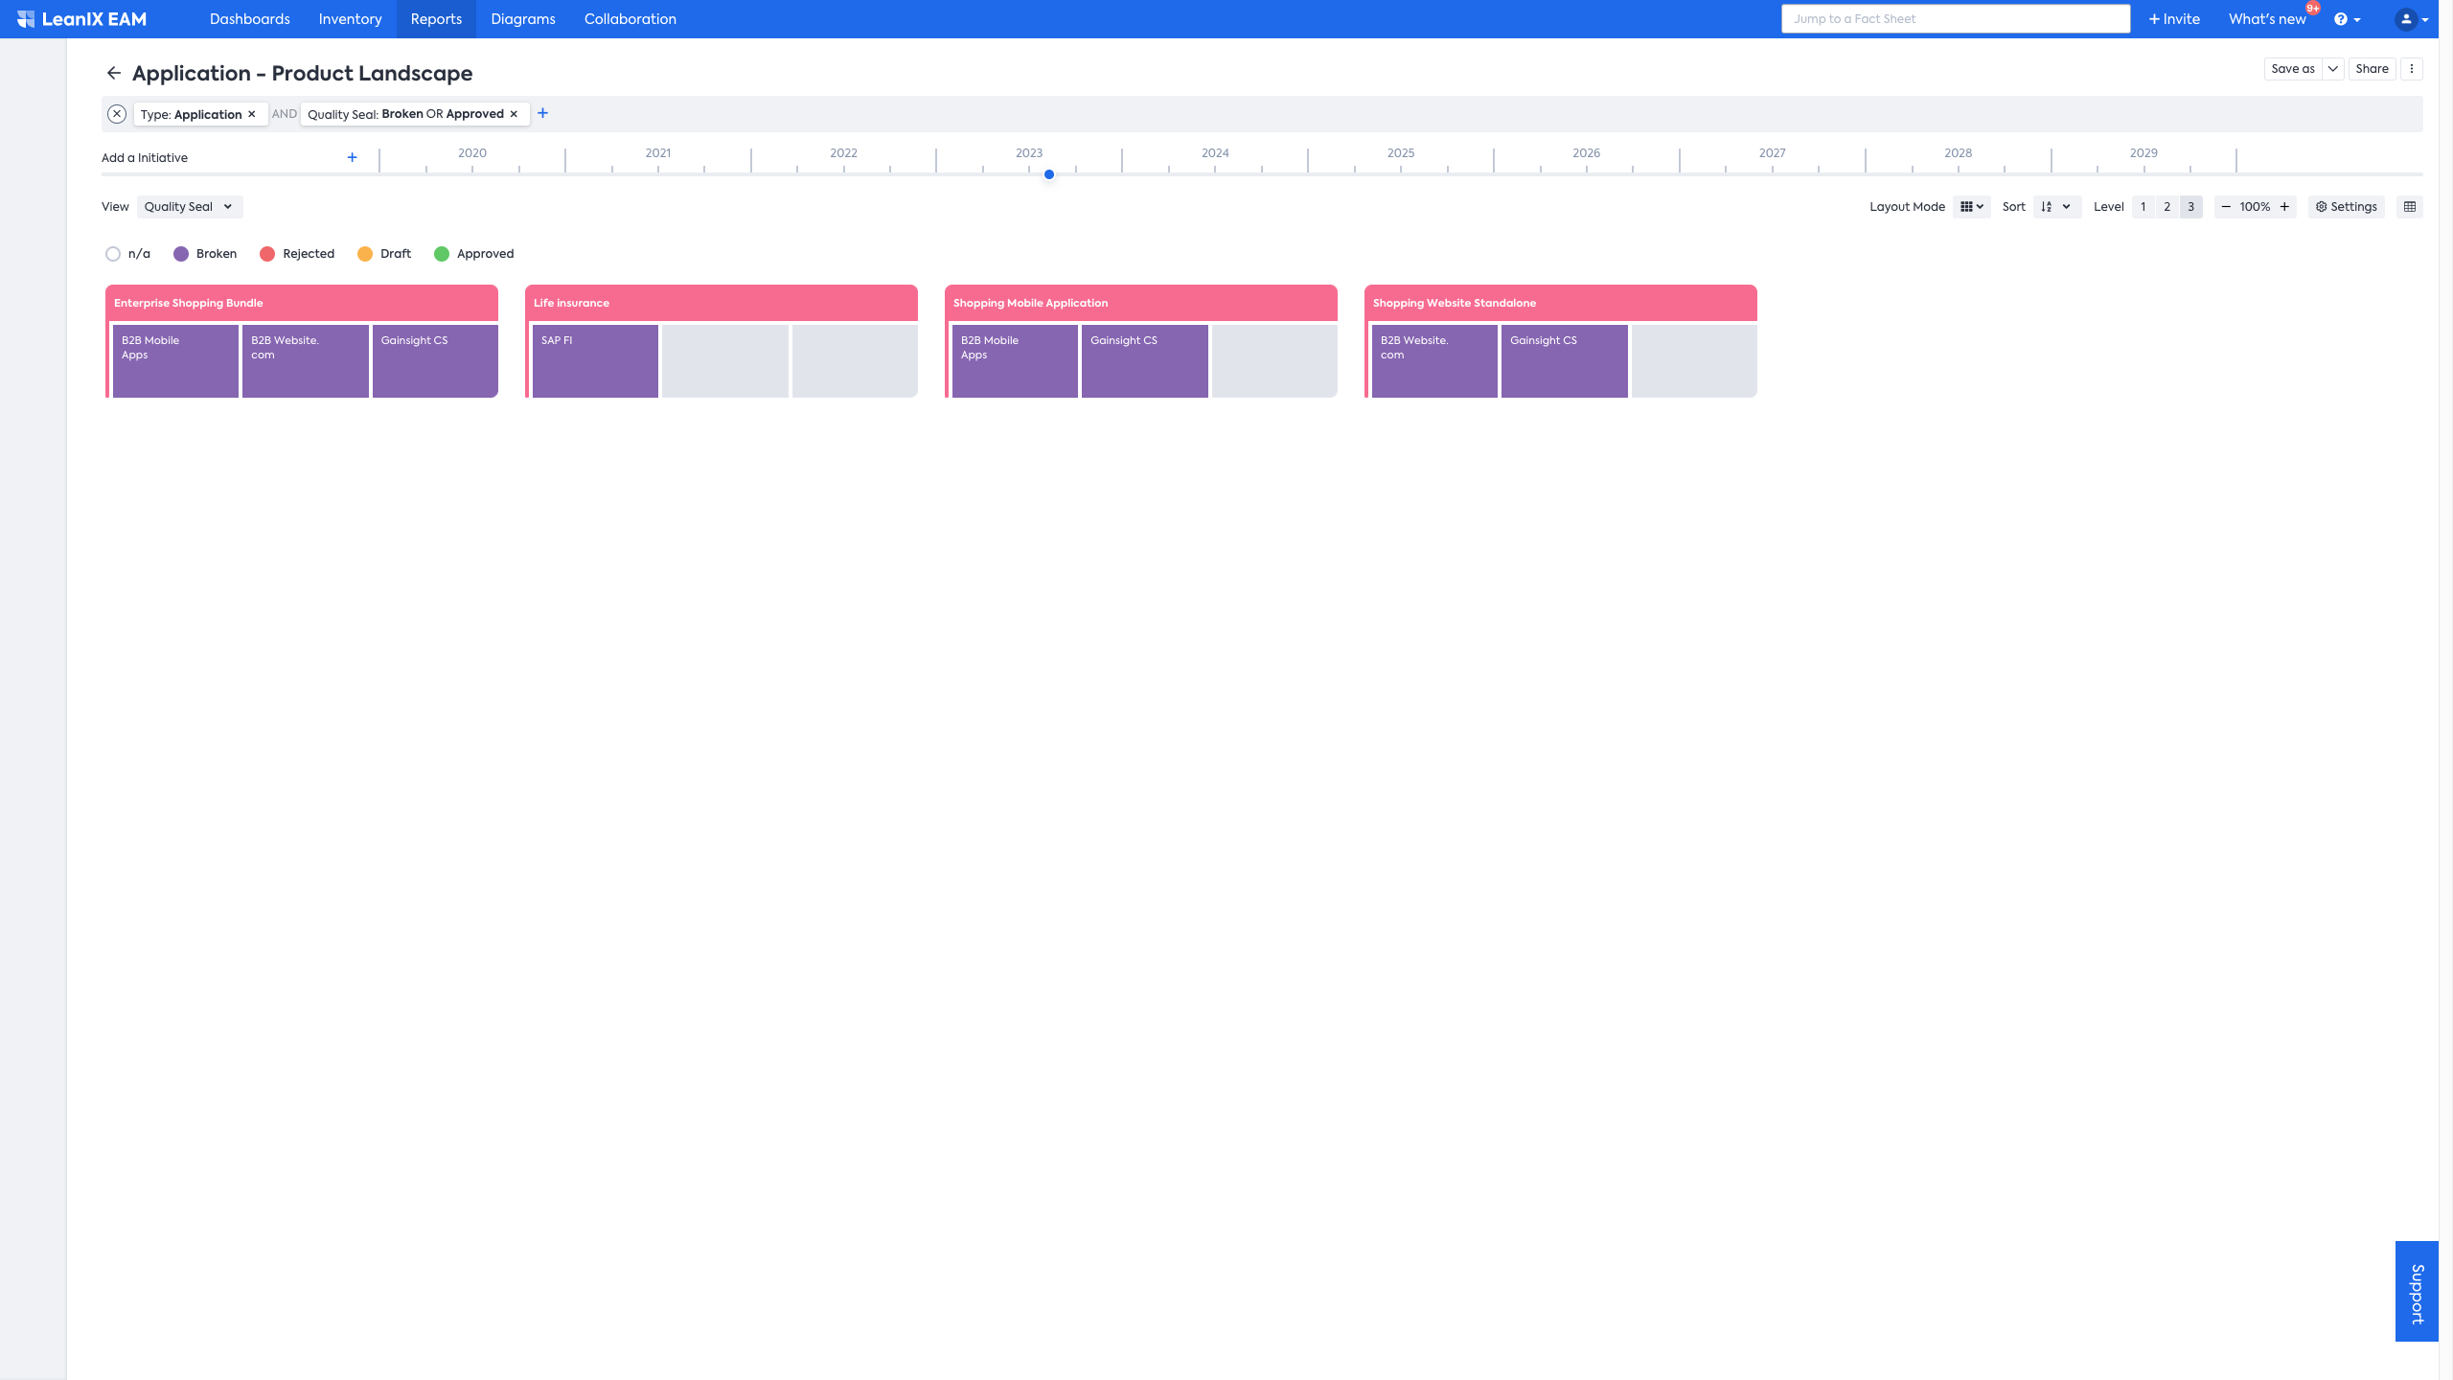The image size is (2453, 1380).
Task: Open table view icon right of Settings
Action: click(x=2410, y=206)
